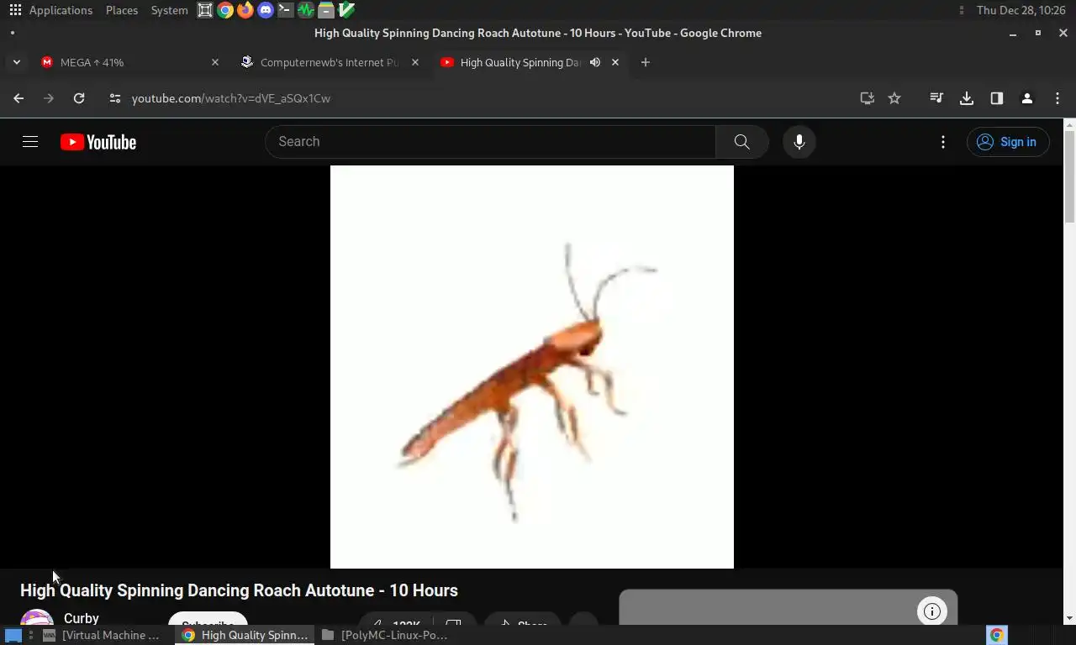Switch to High Quality Spinn... taskbar window
This screenshot has width=1076, height=645.
point(245,635)
